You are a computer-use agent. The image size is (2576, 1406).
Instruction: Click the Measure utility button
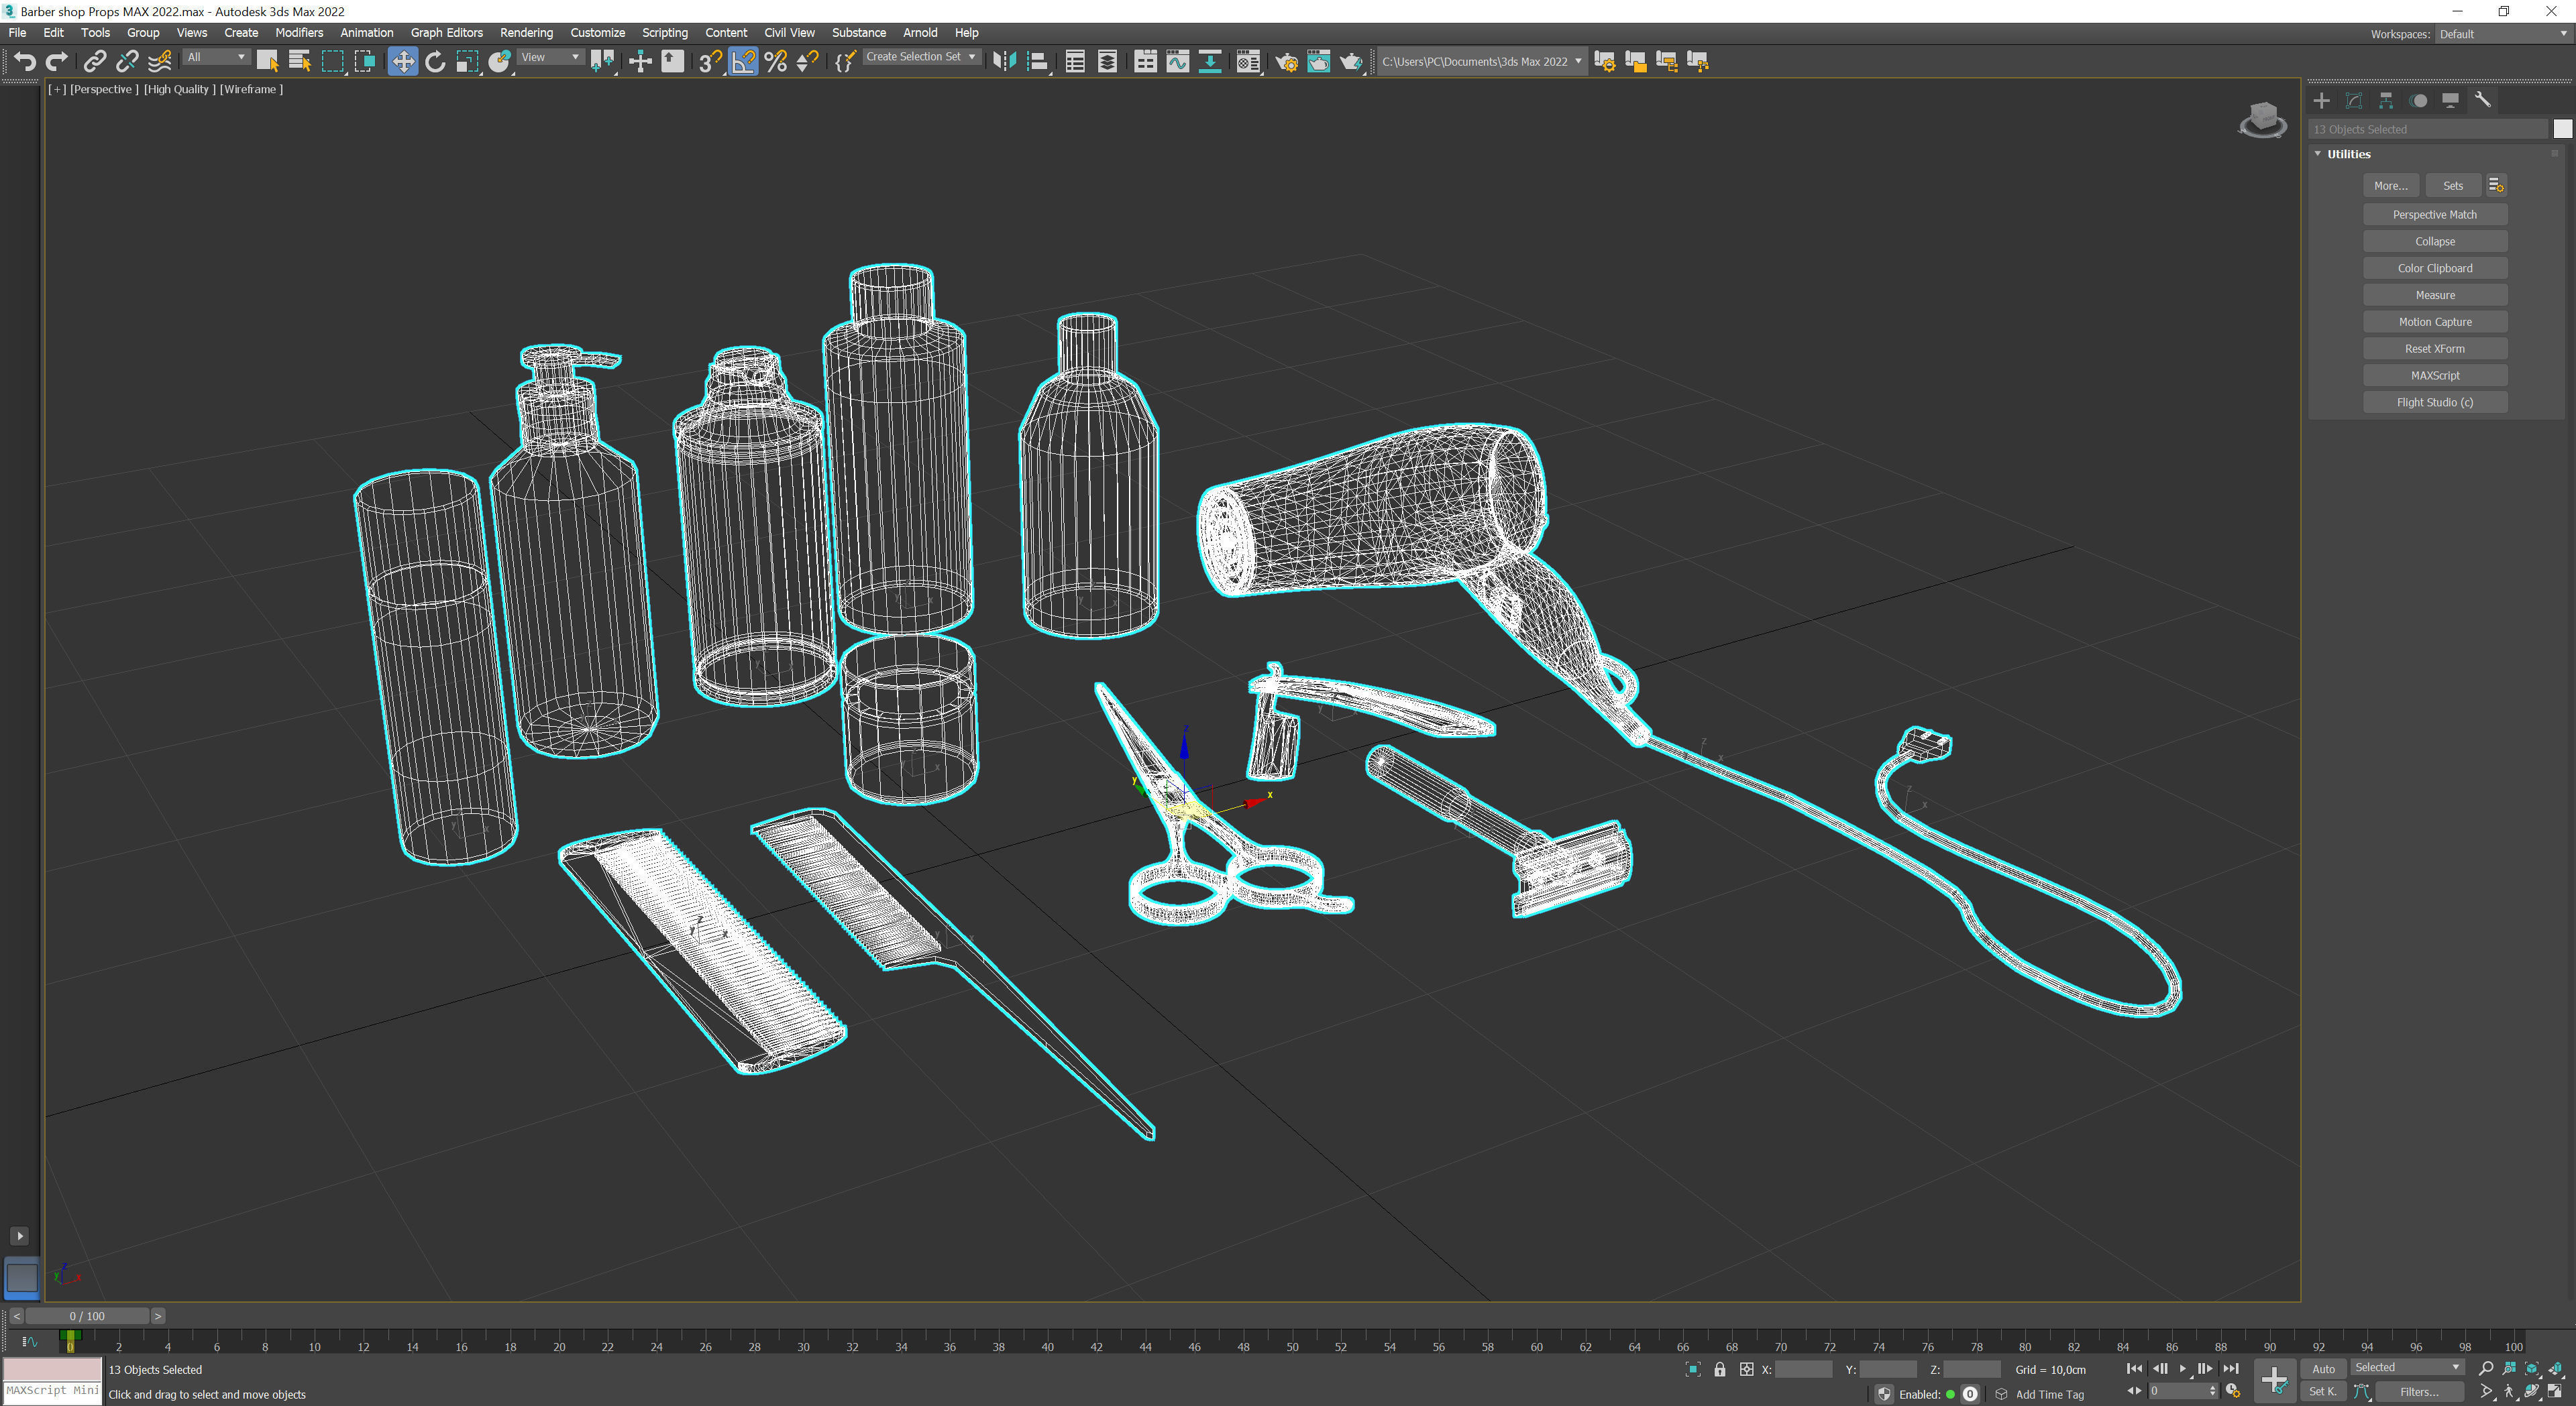pyautogui.click(x=2434, y=295)
